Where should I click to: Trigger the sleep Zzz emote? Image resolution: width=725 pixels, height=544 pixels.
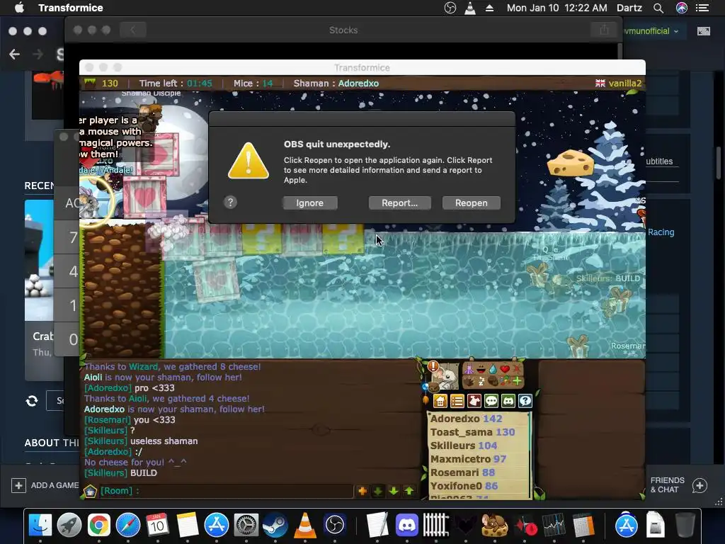pyautogui.click(x=481, y=382)
